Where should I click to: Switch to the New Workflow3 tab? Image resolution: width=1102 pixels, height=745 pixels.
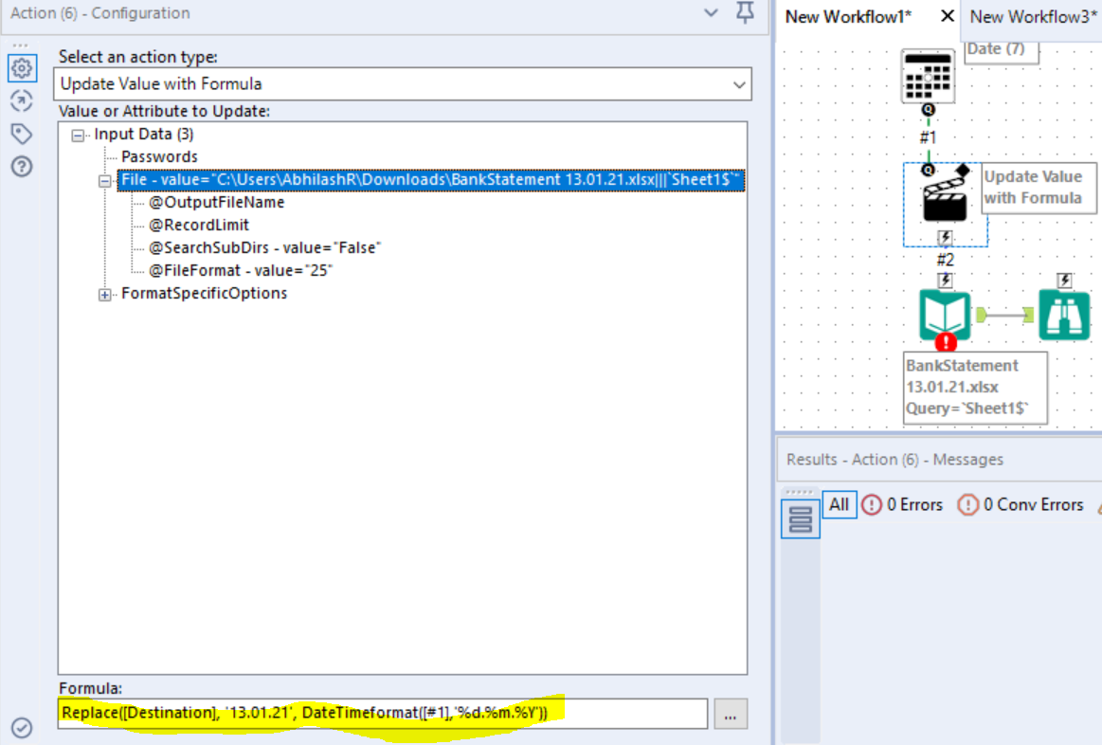click(1032, 16)
